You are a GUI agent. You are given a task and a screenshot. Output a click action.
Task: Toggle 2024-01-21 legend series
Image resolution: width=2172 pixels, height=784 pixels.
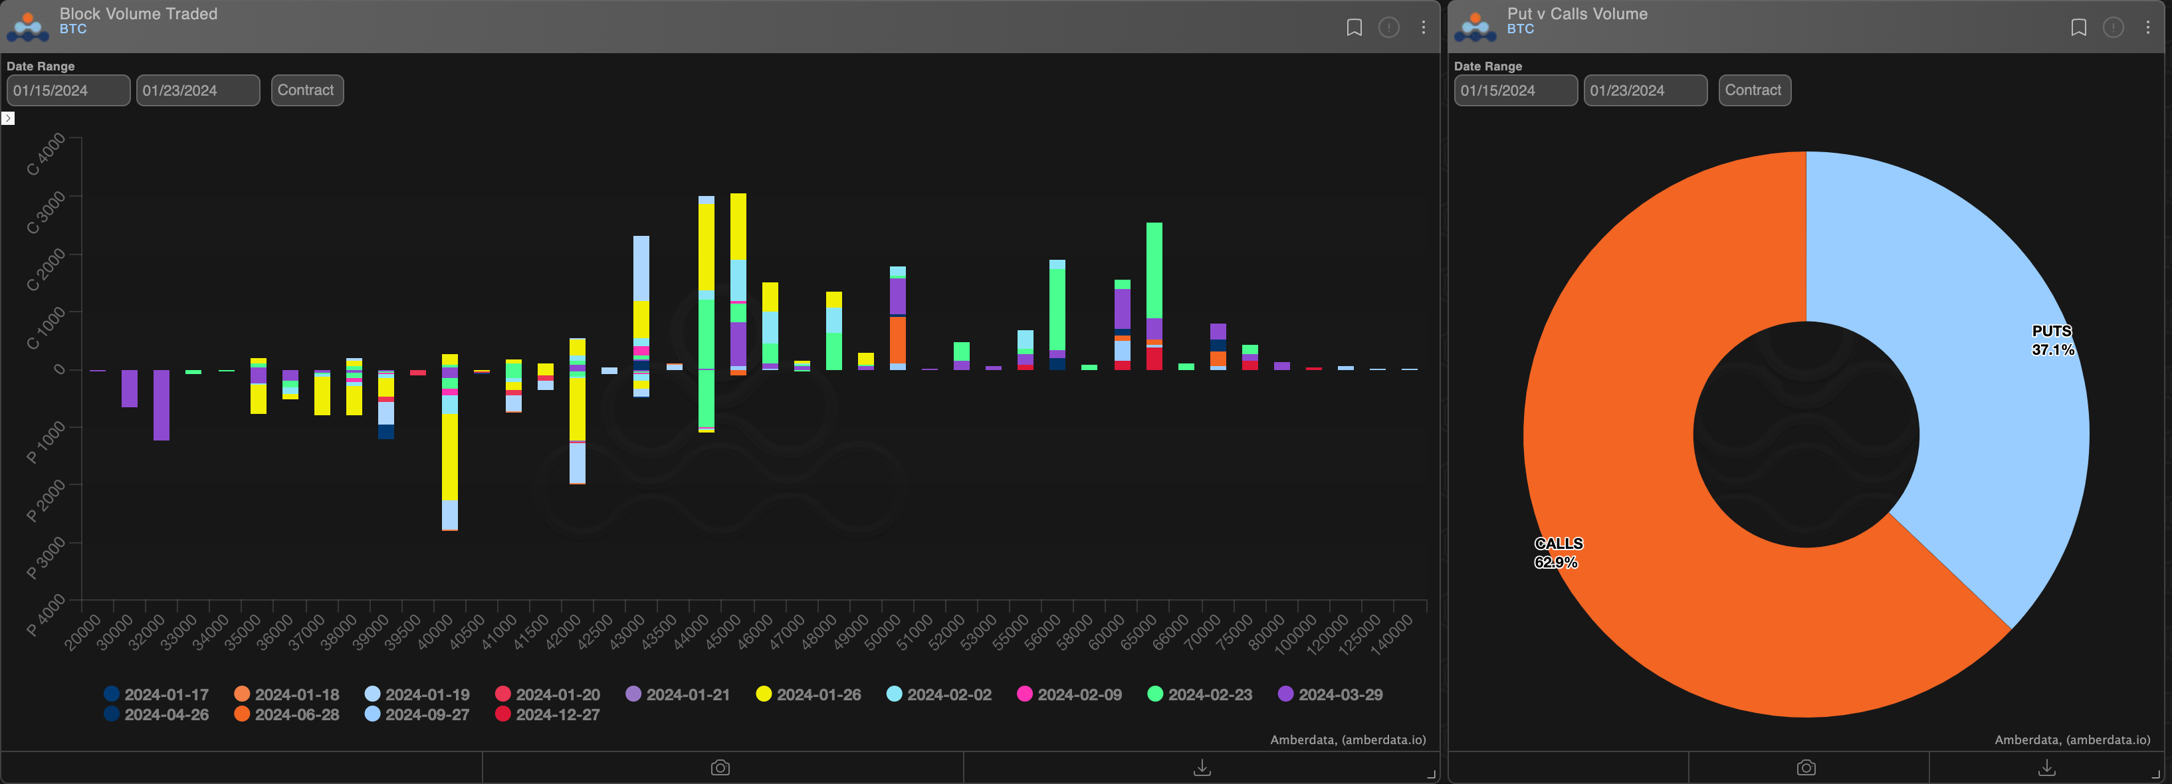[x=678, y=695]
